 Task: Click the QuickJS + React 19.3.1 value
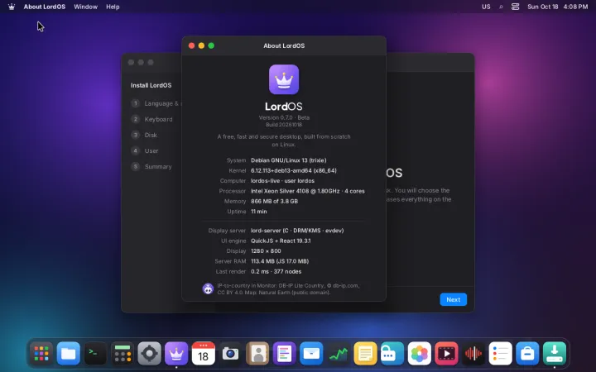(281, 241)
